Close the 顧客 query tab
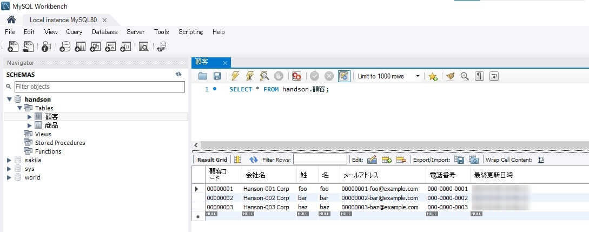The image size is (589, 232). (x=225, y=63)
